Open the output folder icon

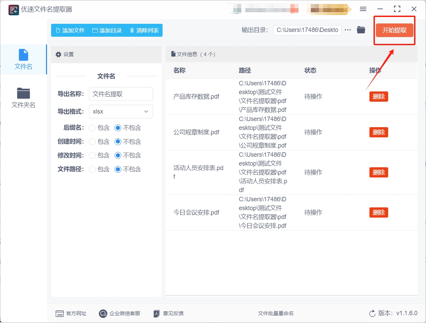pos(361,30)
